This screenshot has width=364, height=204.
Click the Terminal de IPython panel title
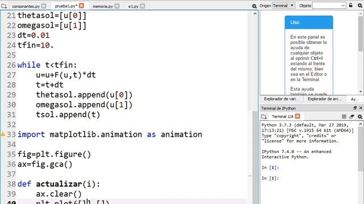[278, 108]
